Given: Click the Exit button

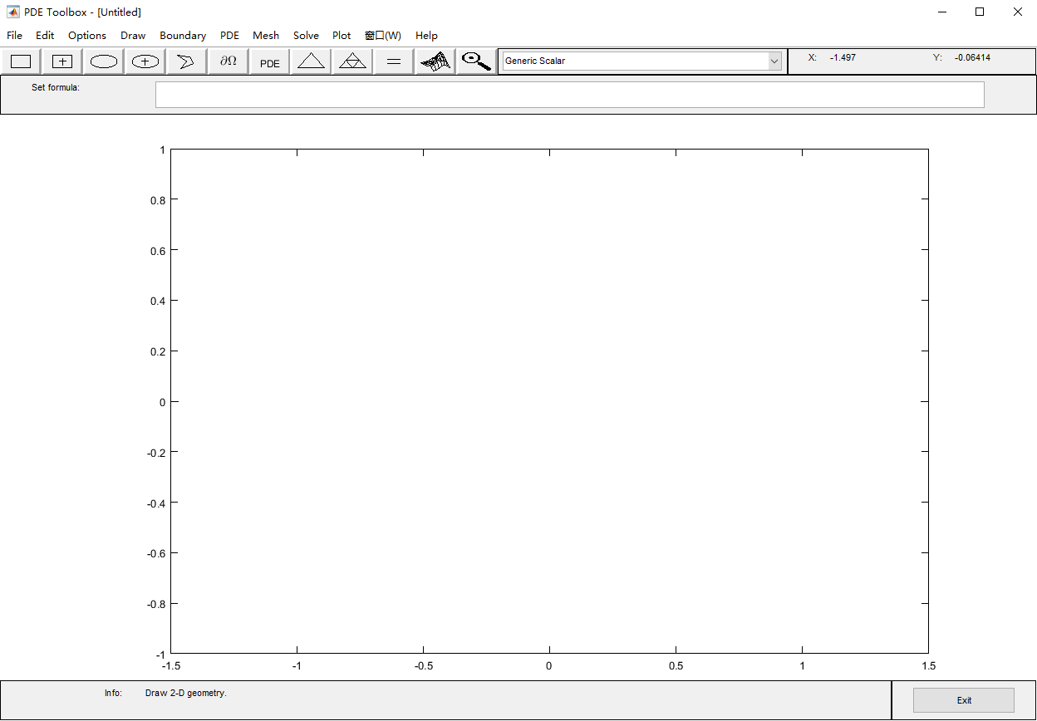Looking at the screenshot, I should click(964, 700).
